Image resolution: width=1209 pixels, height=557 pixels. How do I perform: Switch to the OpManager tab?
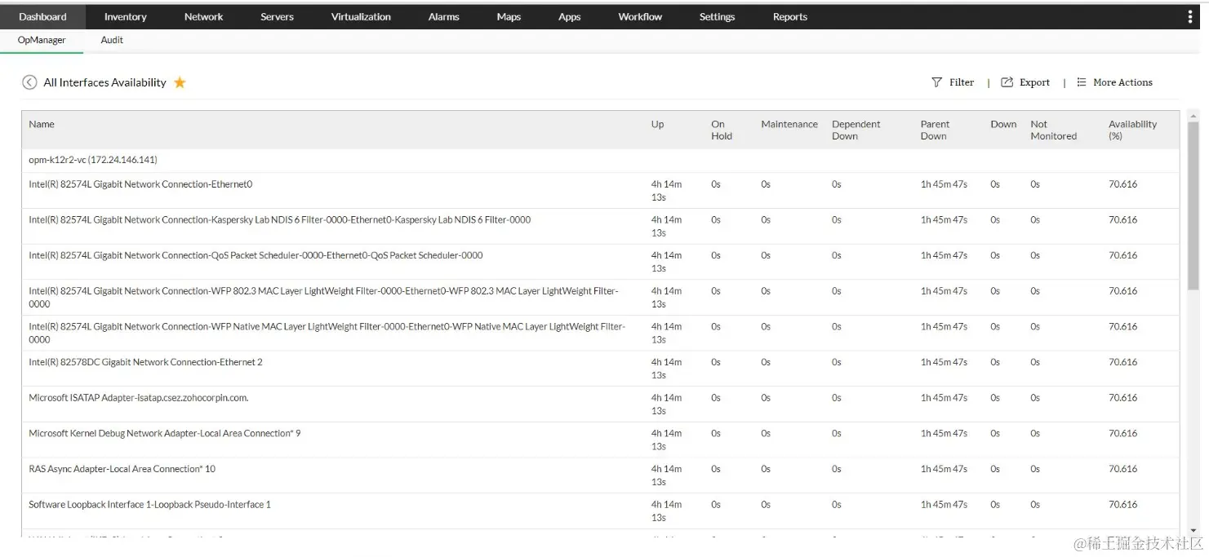tap(41, 39)
